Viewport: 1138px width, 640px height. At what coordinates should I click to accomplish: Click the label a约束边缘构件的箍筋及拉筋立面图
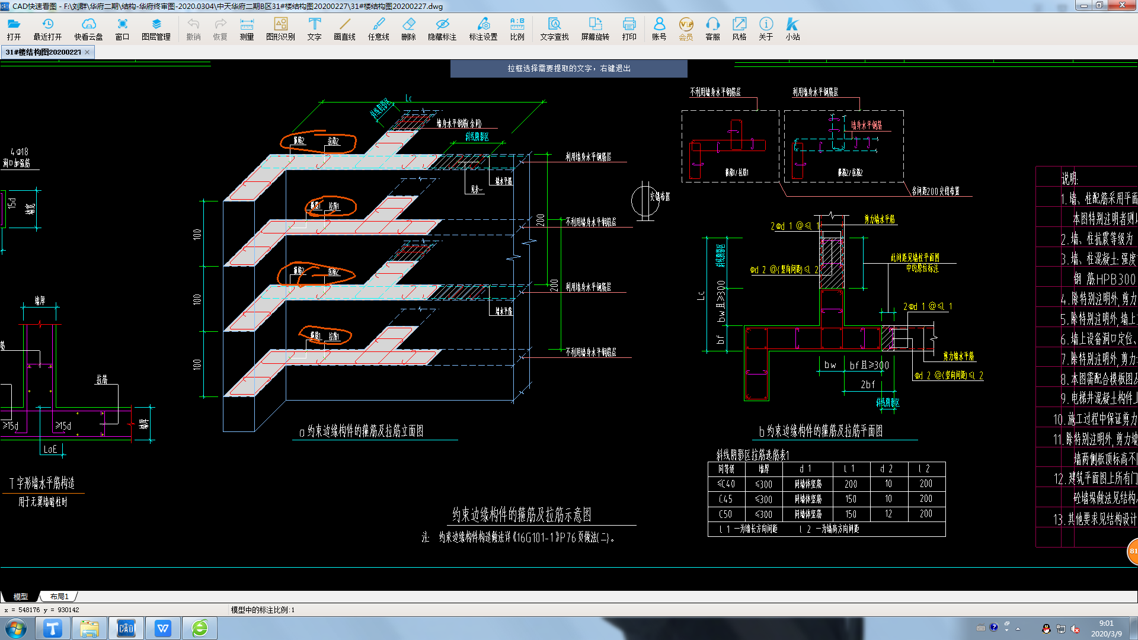[361, 431]
